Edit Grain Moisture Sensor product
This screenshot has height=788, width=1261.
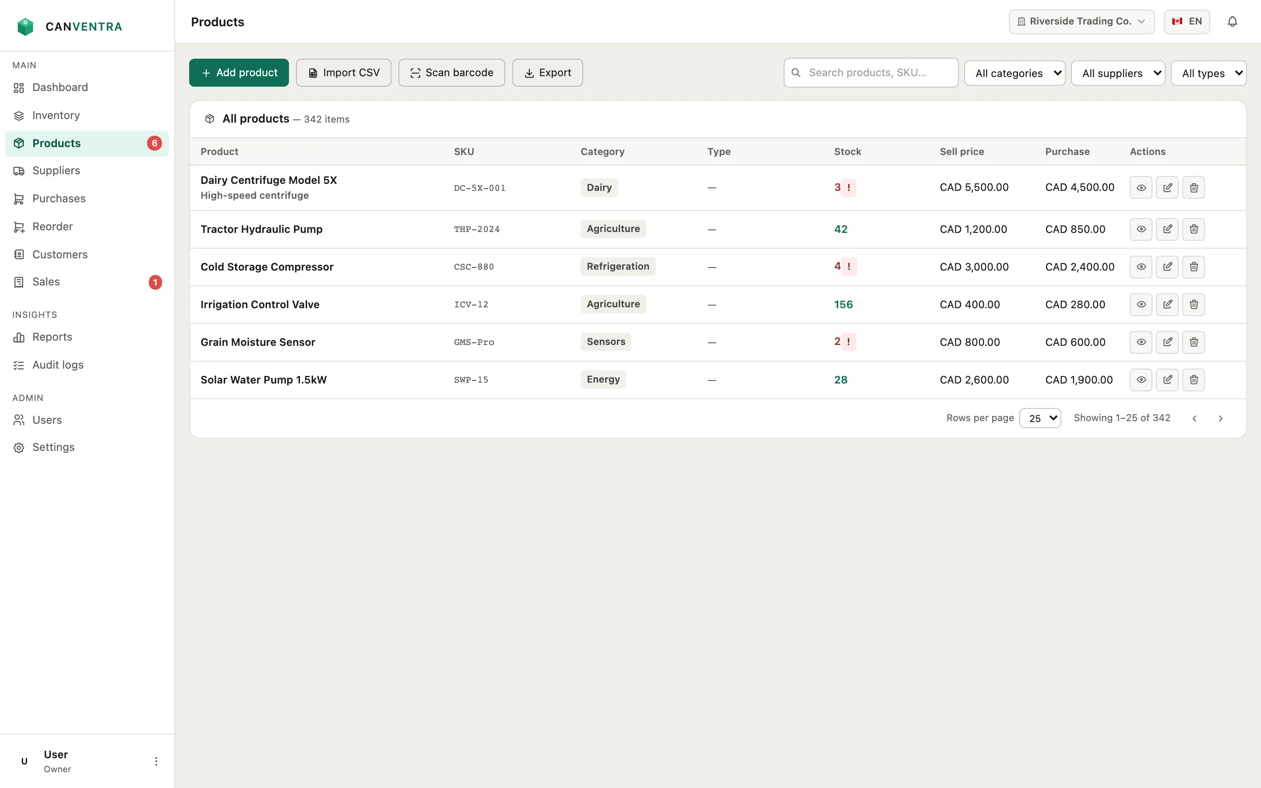click(1167, 342)
